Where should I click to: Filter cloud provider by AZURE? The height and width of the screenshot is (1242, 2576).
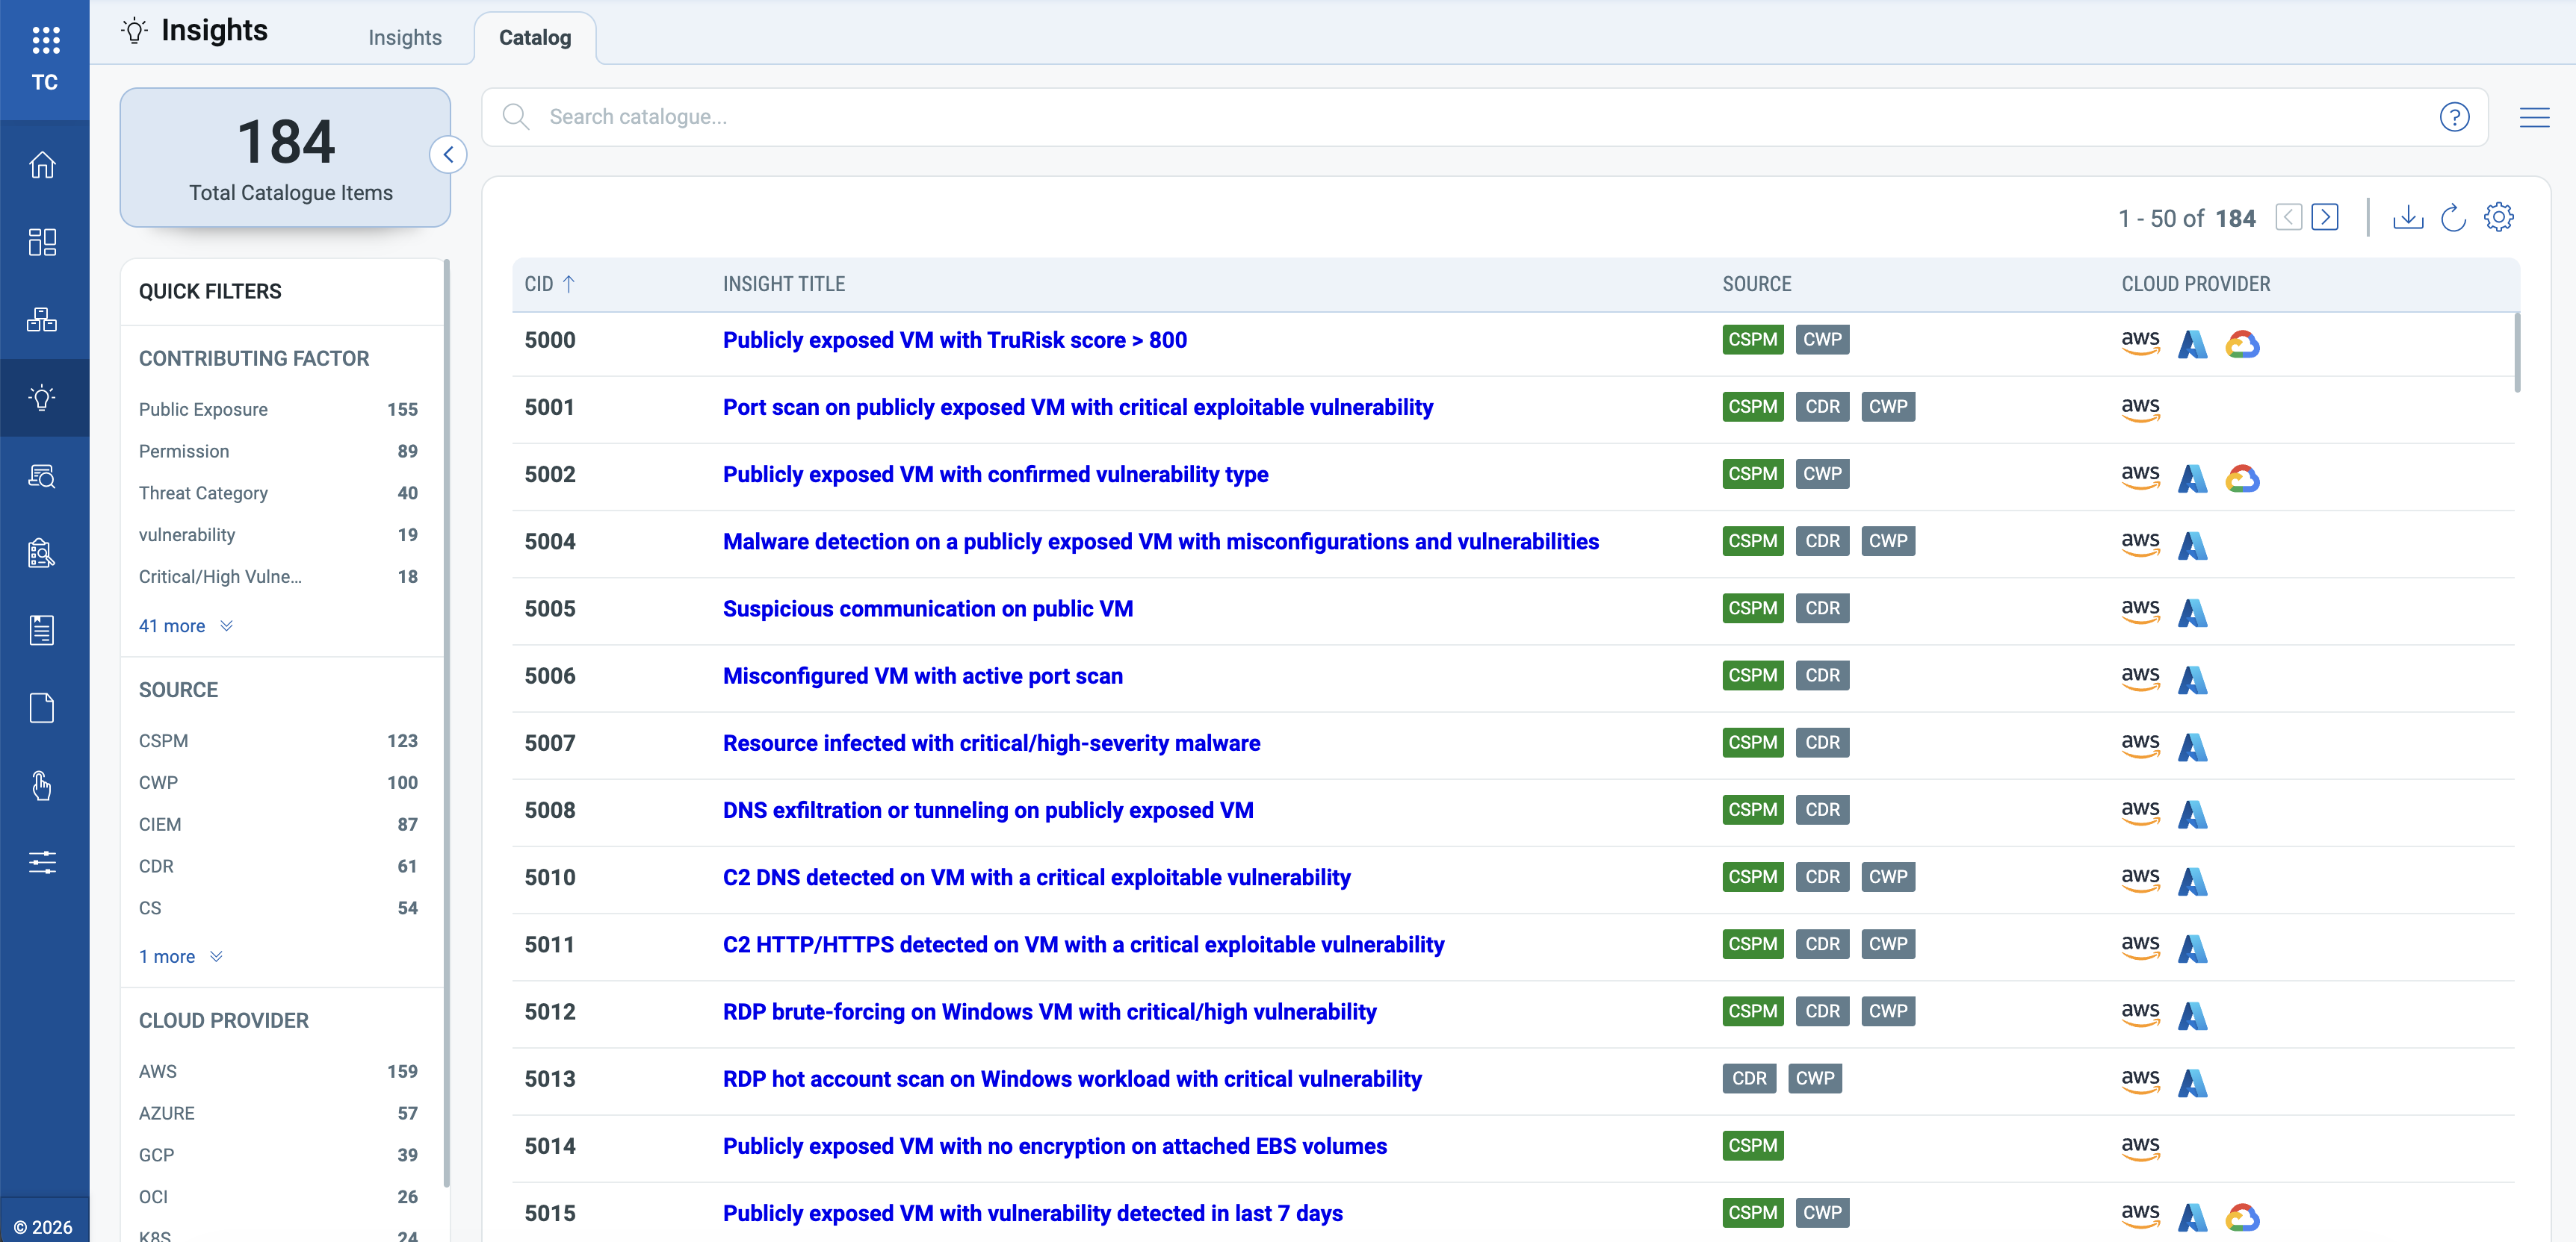tap(278, 1113)
